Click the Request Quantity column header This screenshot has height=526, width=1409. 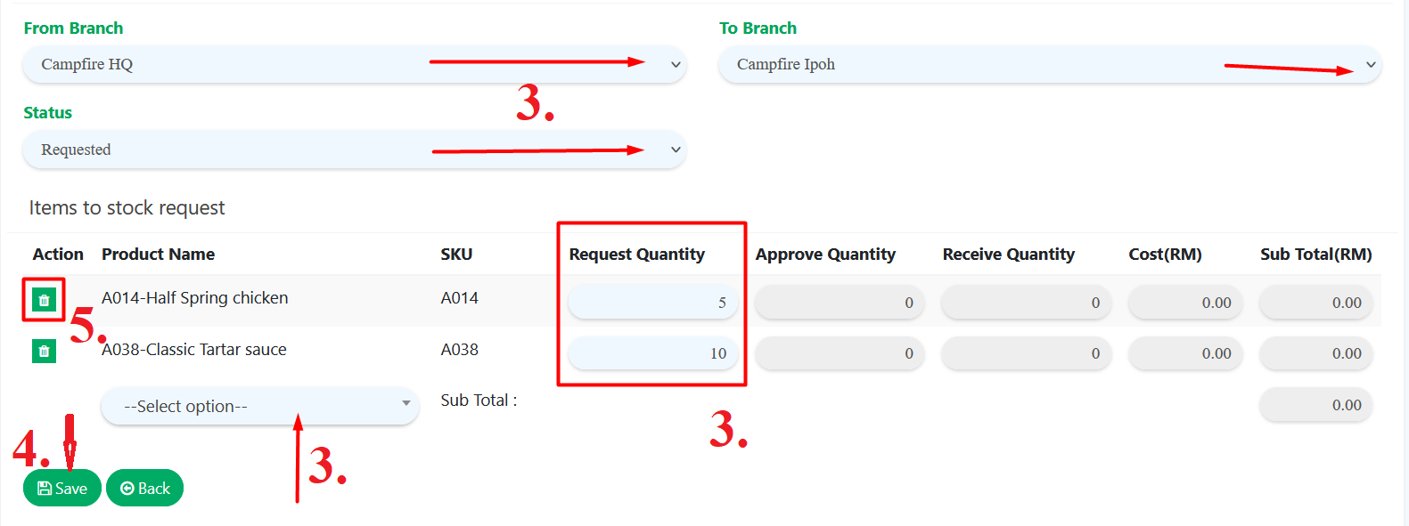tap(636, 254)
